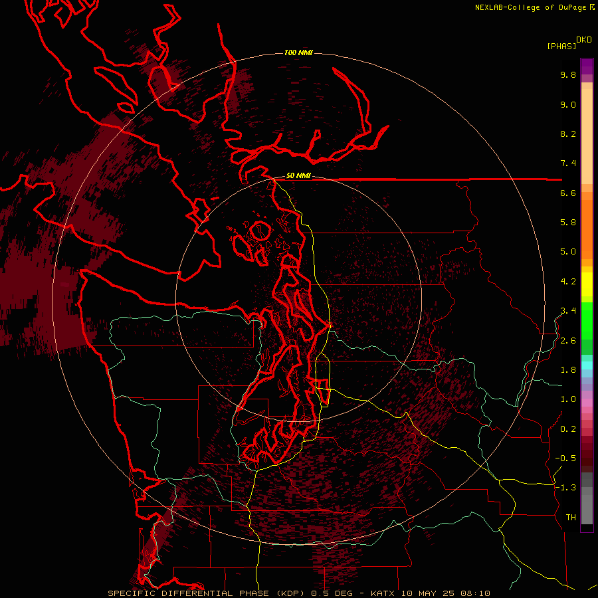Click the yellow color bar segment

pos(587,284)
